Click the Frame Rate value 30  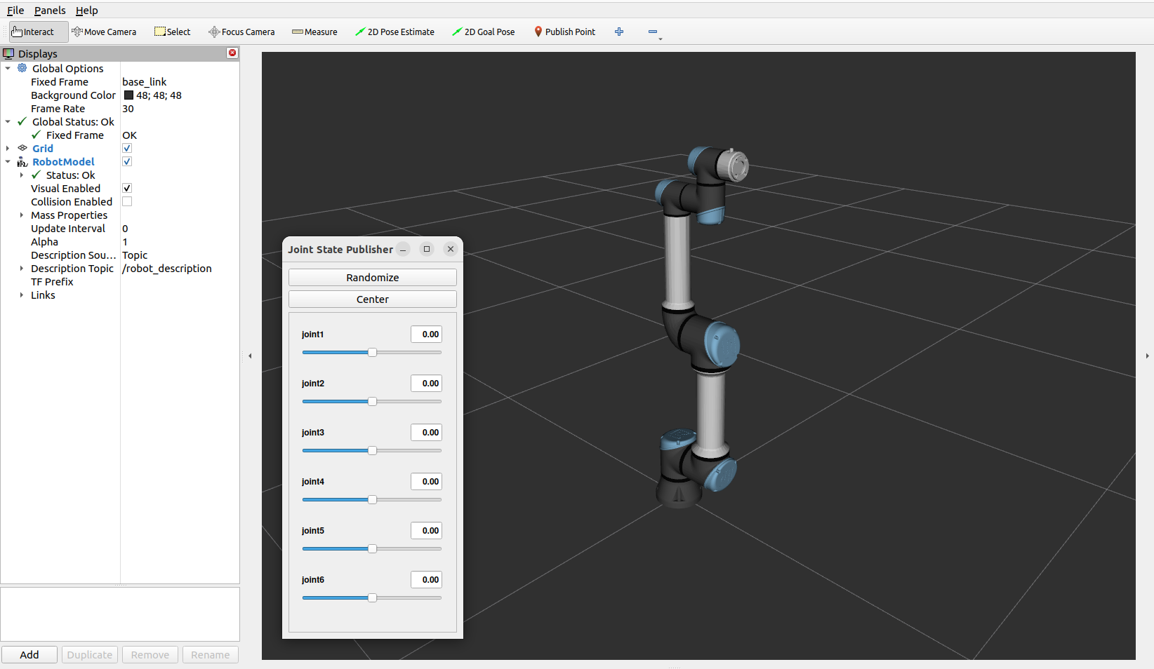(128, 109)
